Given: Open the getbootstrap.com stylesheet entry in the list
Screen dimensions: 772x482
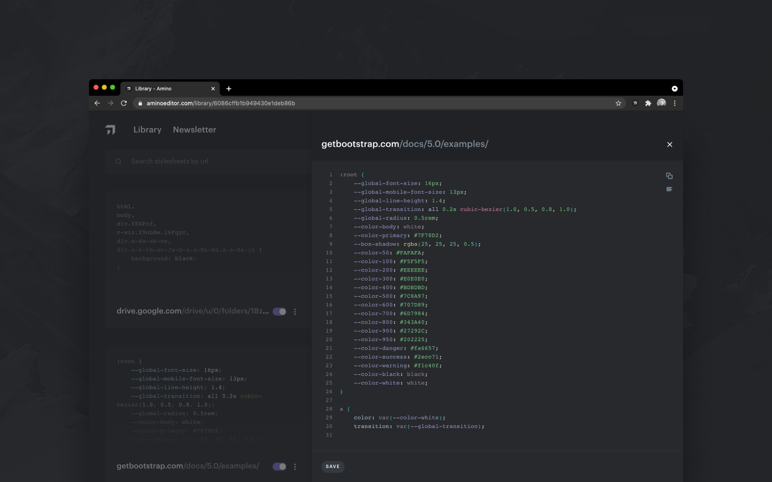Looking at the screenshot, I should 188,466.
